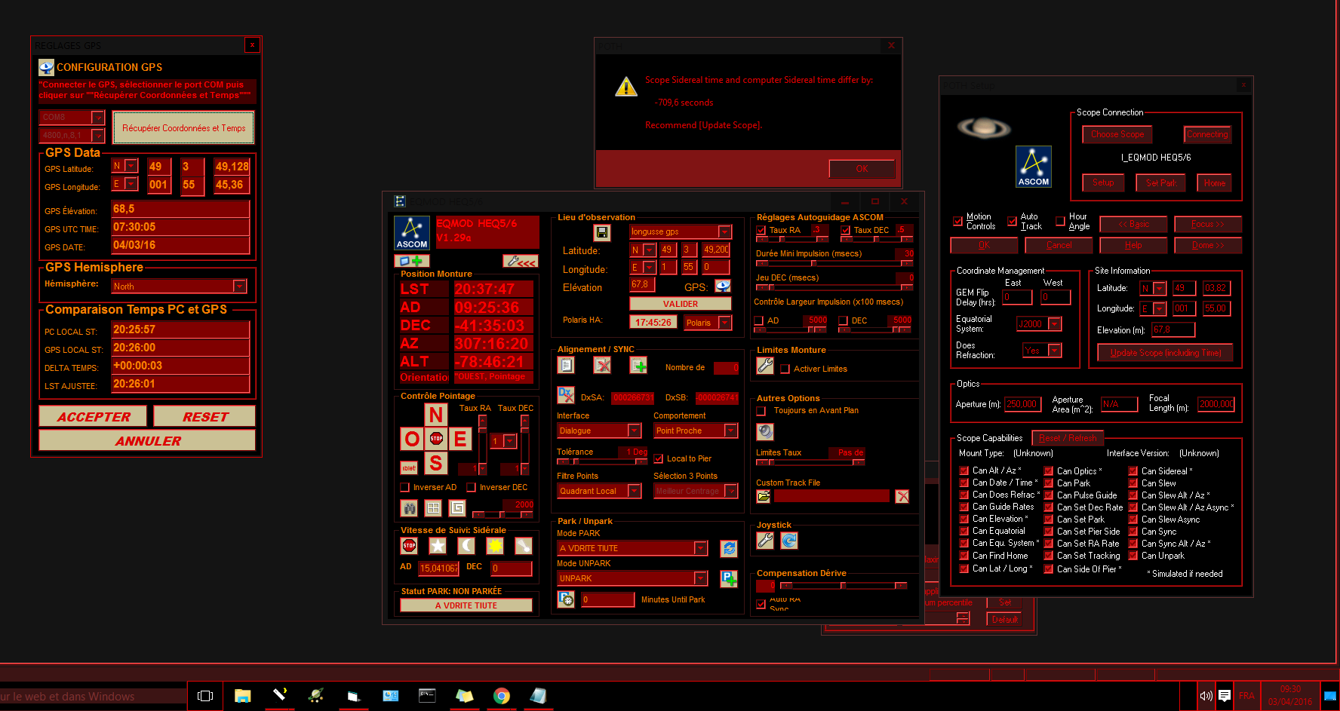The height and width of the screenshot is (711, 1340).
Task: Click Update Scope (including Time) button
Action: coord(1166,353)
